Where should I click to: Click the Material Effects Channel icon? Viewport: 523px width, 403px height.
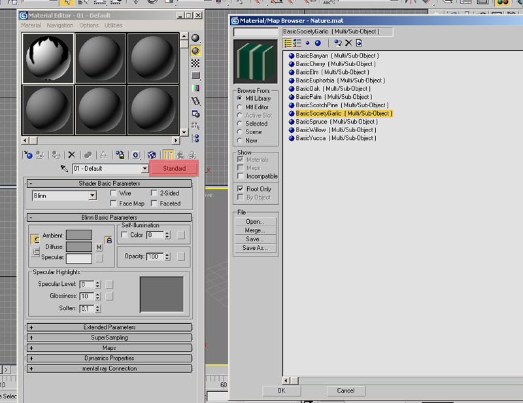pyautogui.click(x=135, y=155)
